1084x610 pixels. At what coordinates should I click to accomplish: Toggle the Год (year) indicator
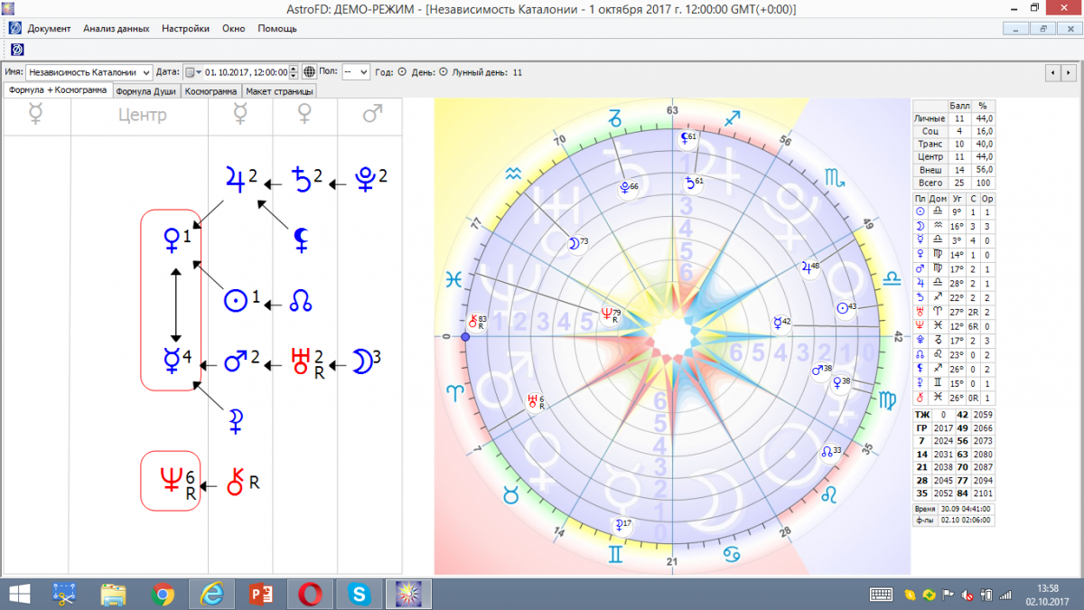click(x=402, y=72)
